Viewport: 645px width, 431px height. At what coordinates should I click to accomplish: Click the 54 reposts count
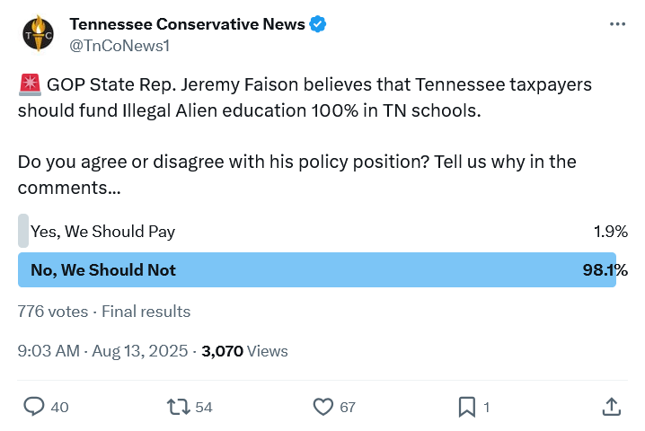click(204, 407)
